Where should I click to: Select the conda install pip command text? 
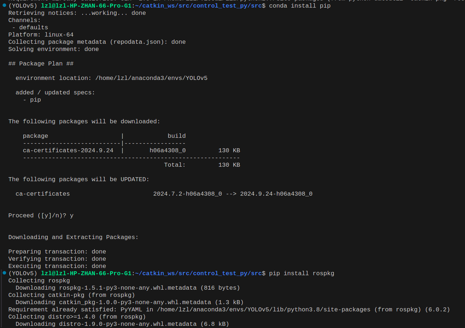[x=301, y=6]
